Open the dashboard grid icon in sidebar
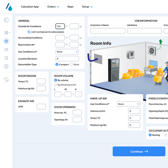The width and height of the screenshot is (168, 168). [6, 33]
